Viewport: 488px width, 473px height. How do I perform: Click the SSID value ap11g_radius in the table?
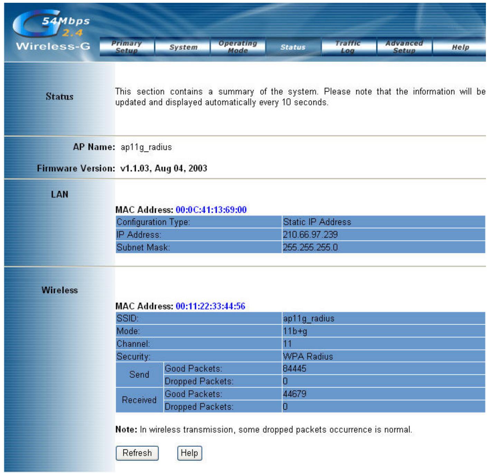(x=384, y=318)
